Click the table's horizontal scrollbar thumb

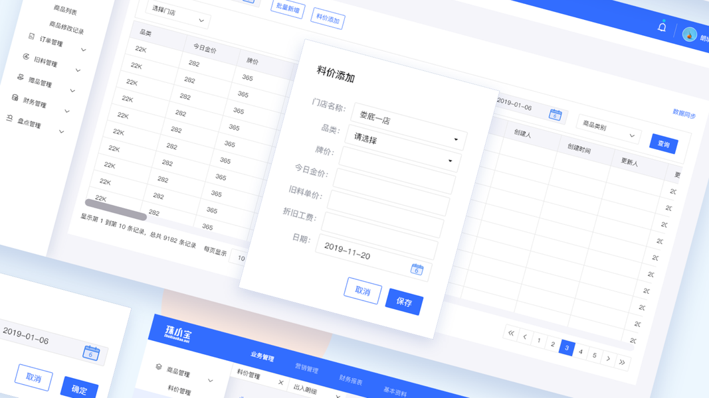[x=116, y=210]
